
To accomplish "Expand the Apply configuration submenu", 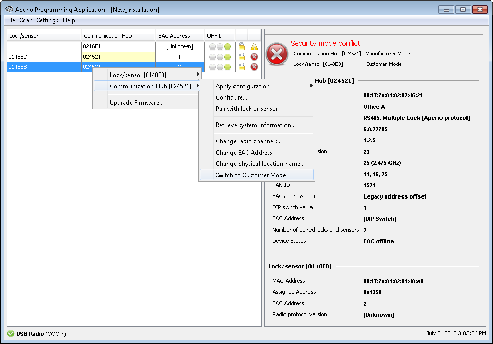I will [256, 86].
